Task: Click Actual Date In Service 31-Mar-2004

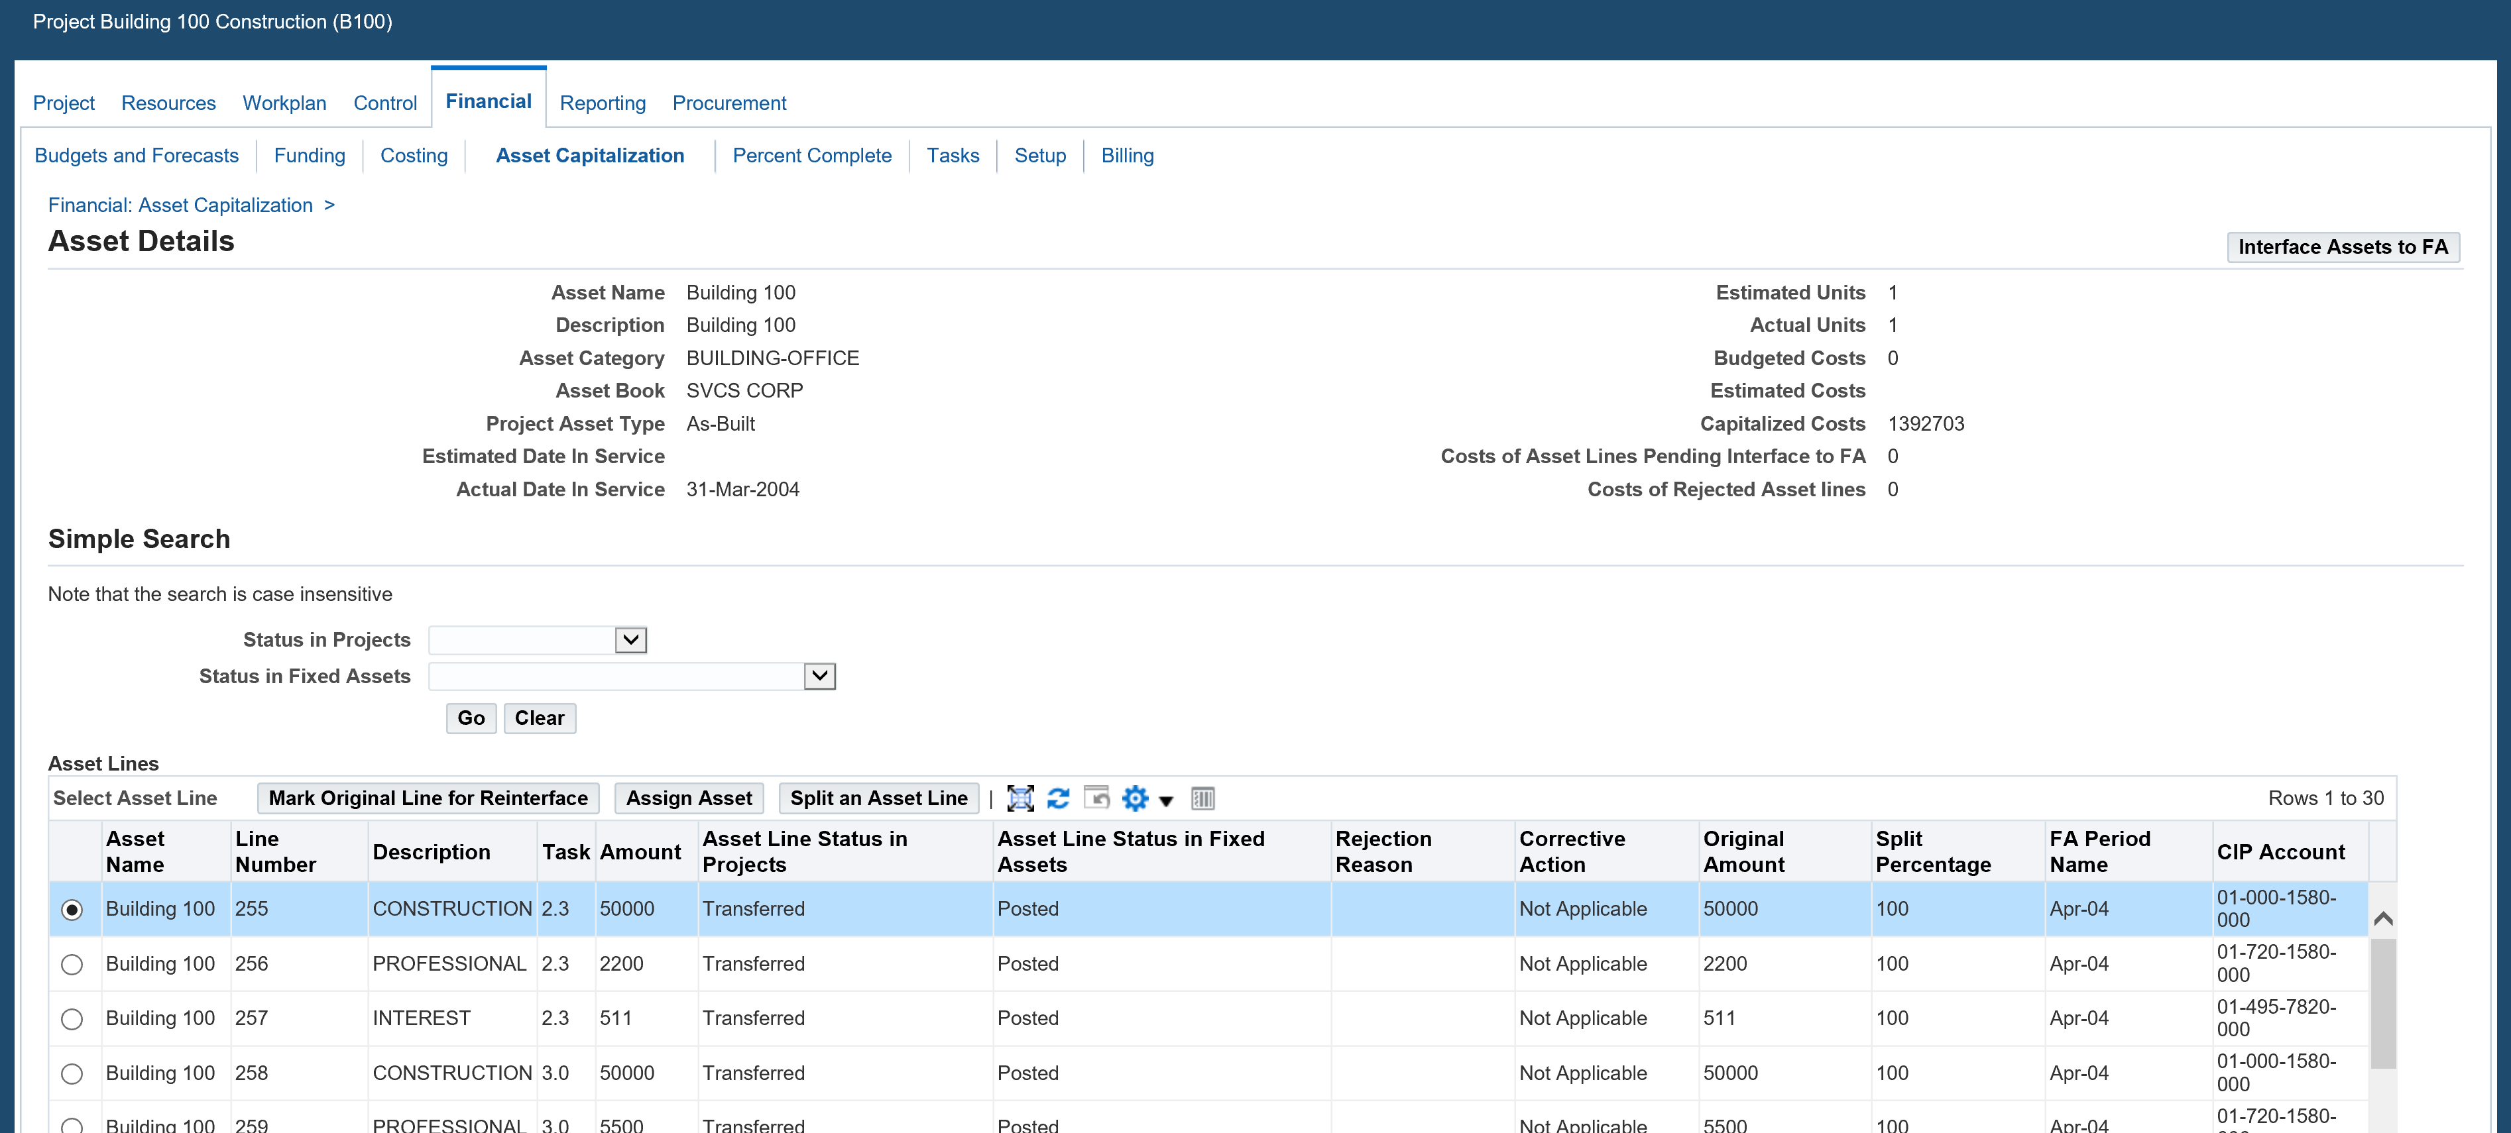Action: tap(743, 490)
